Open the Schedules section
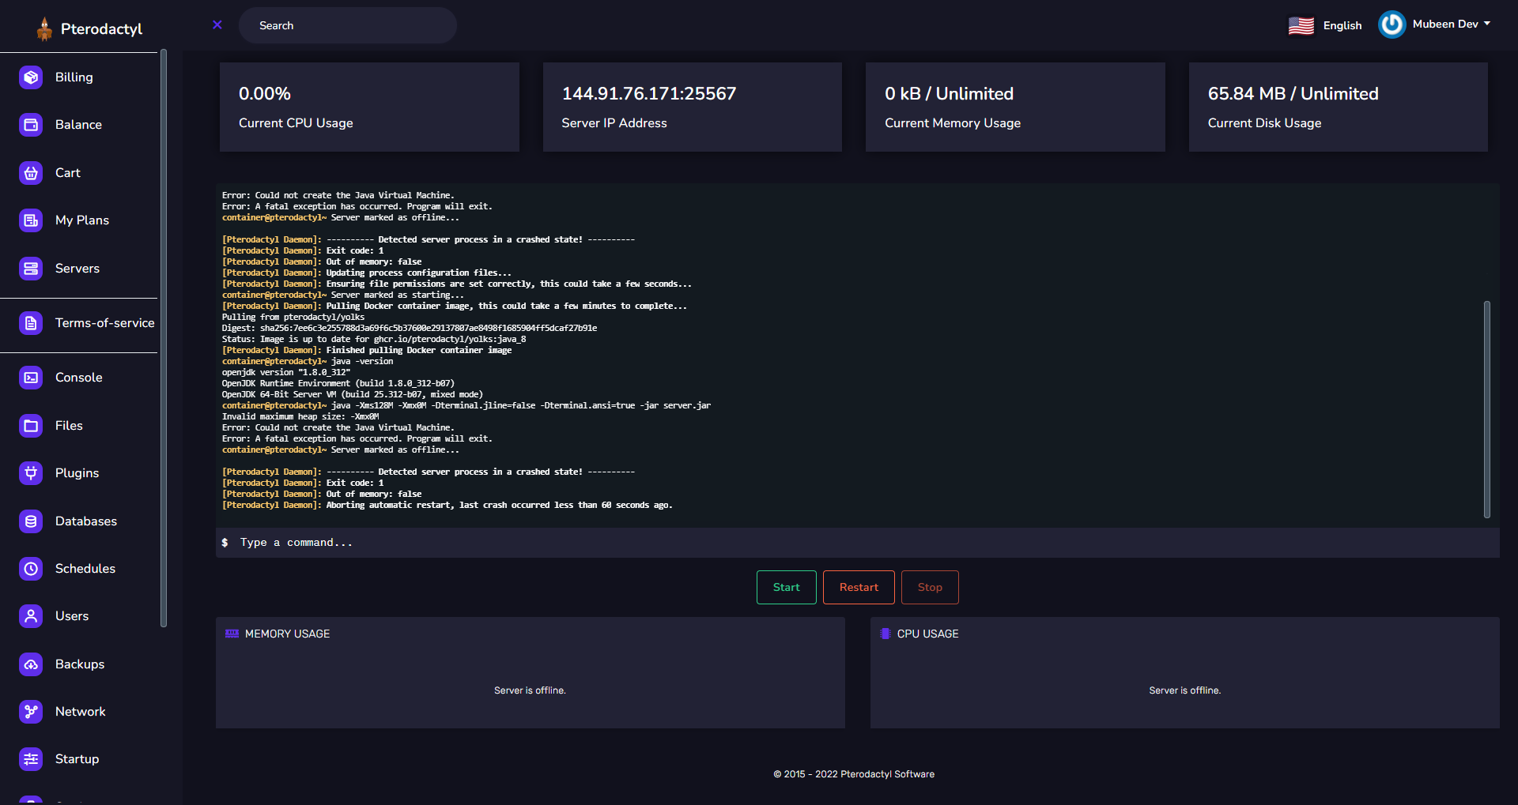The width and height of the screenshot is (1518, 805). click(85, 569)
